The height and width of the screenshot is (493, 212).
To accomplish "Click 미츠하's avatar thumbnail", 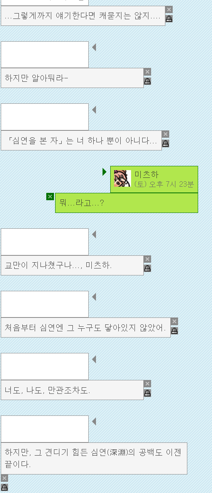I will [x=123, y=179].
